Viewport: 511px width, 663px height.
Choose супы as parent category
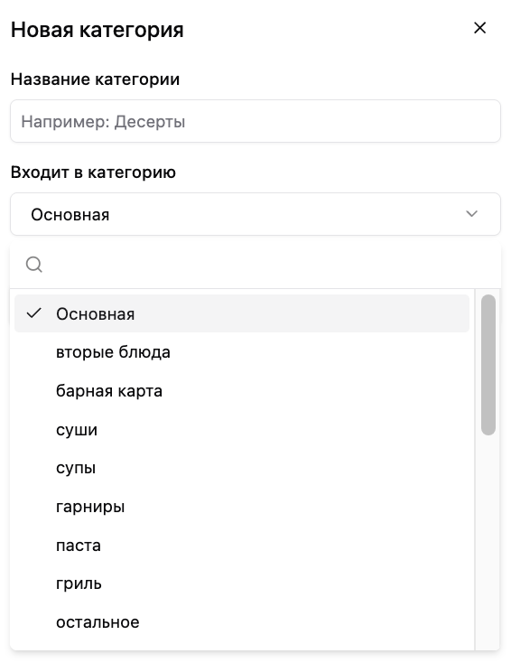click(242, 468)
